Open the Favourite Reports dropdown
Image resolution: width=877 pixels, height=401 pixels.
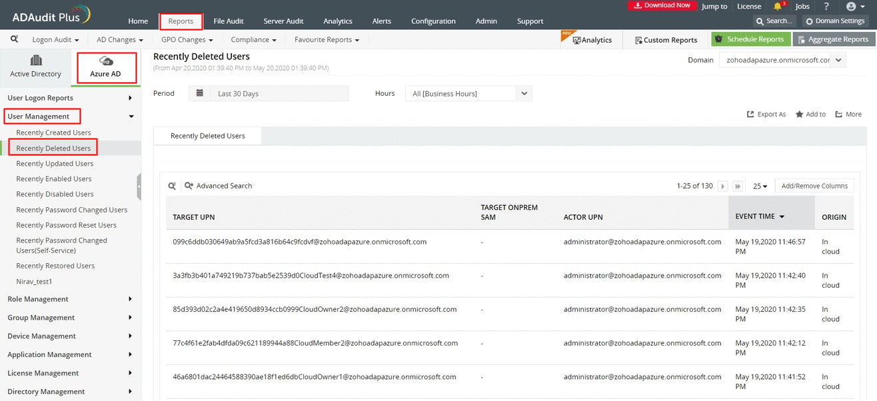point(327,40)
